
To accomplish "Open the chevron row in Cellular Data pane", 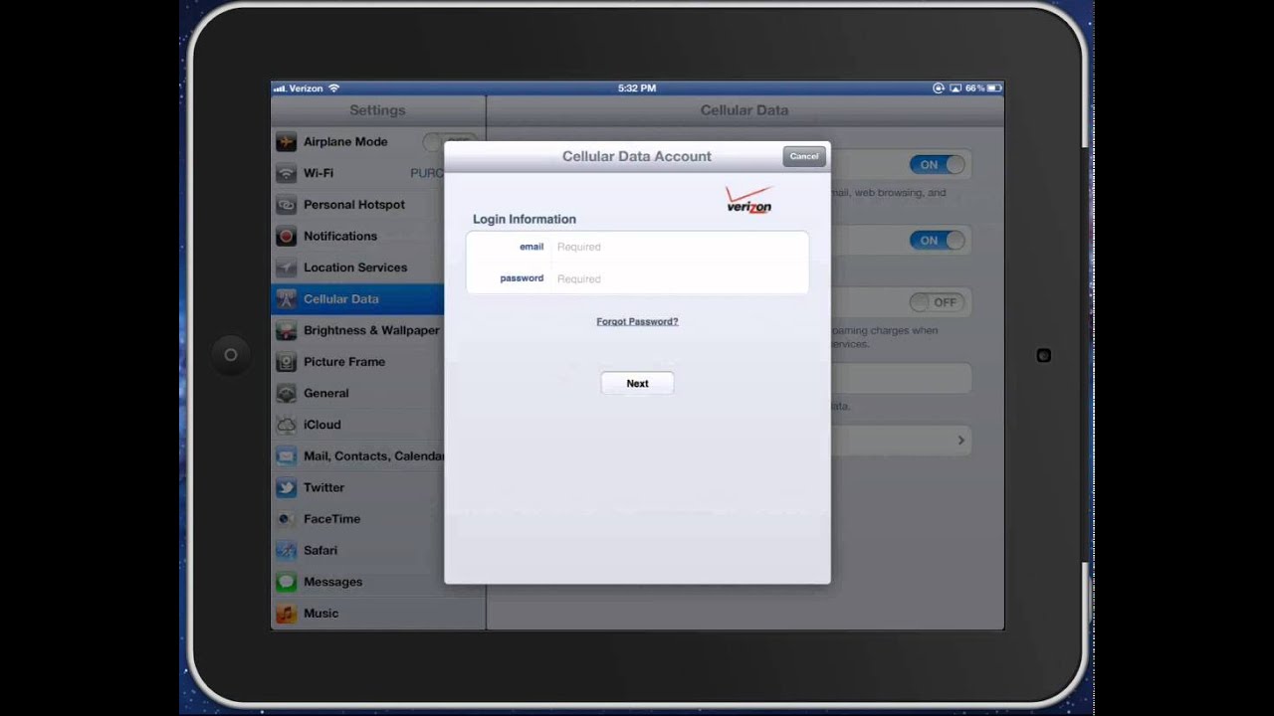I will coord(901,440).
